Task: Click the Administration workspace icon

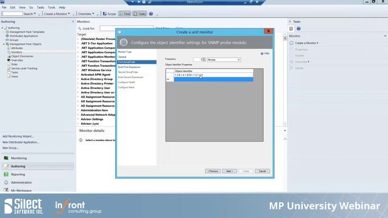Action: [x=6, y=182]
